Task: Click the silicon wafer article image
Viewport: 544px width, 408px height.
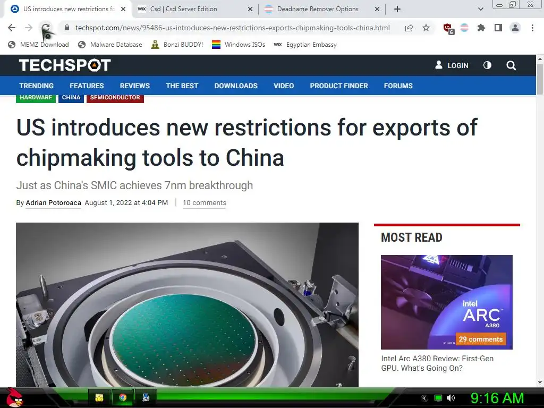Action: click(x=187, y=304)
